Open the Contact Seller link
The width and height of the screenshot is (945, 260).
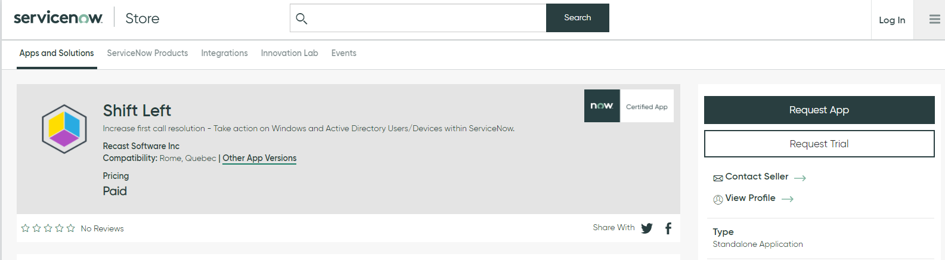(x=757, y=177)
